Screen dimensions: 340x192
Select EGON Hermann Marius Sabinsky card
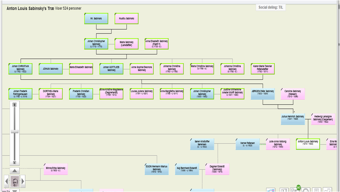coord(156,169)
